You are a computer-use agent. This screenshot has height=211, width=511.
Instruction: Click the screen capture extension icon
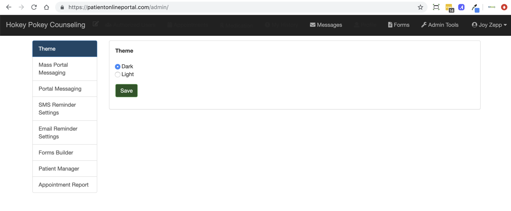[x=436, y=7]
